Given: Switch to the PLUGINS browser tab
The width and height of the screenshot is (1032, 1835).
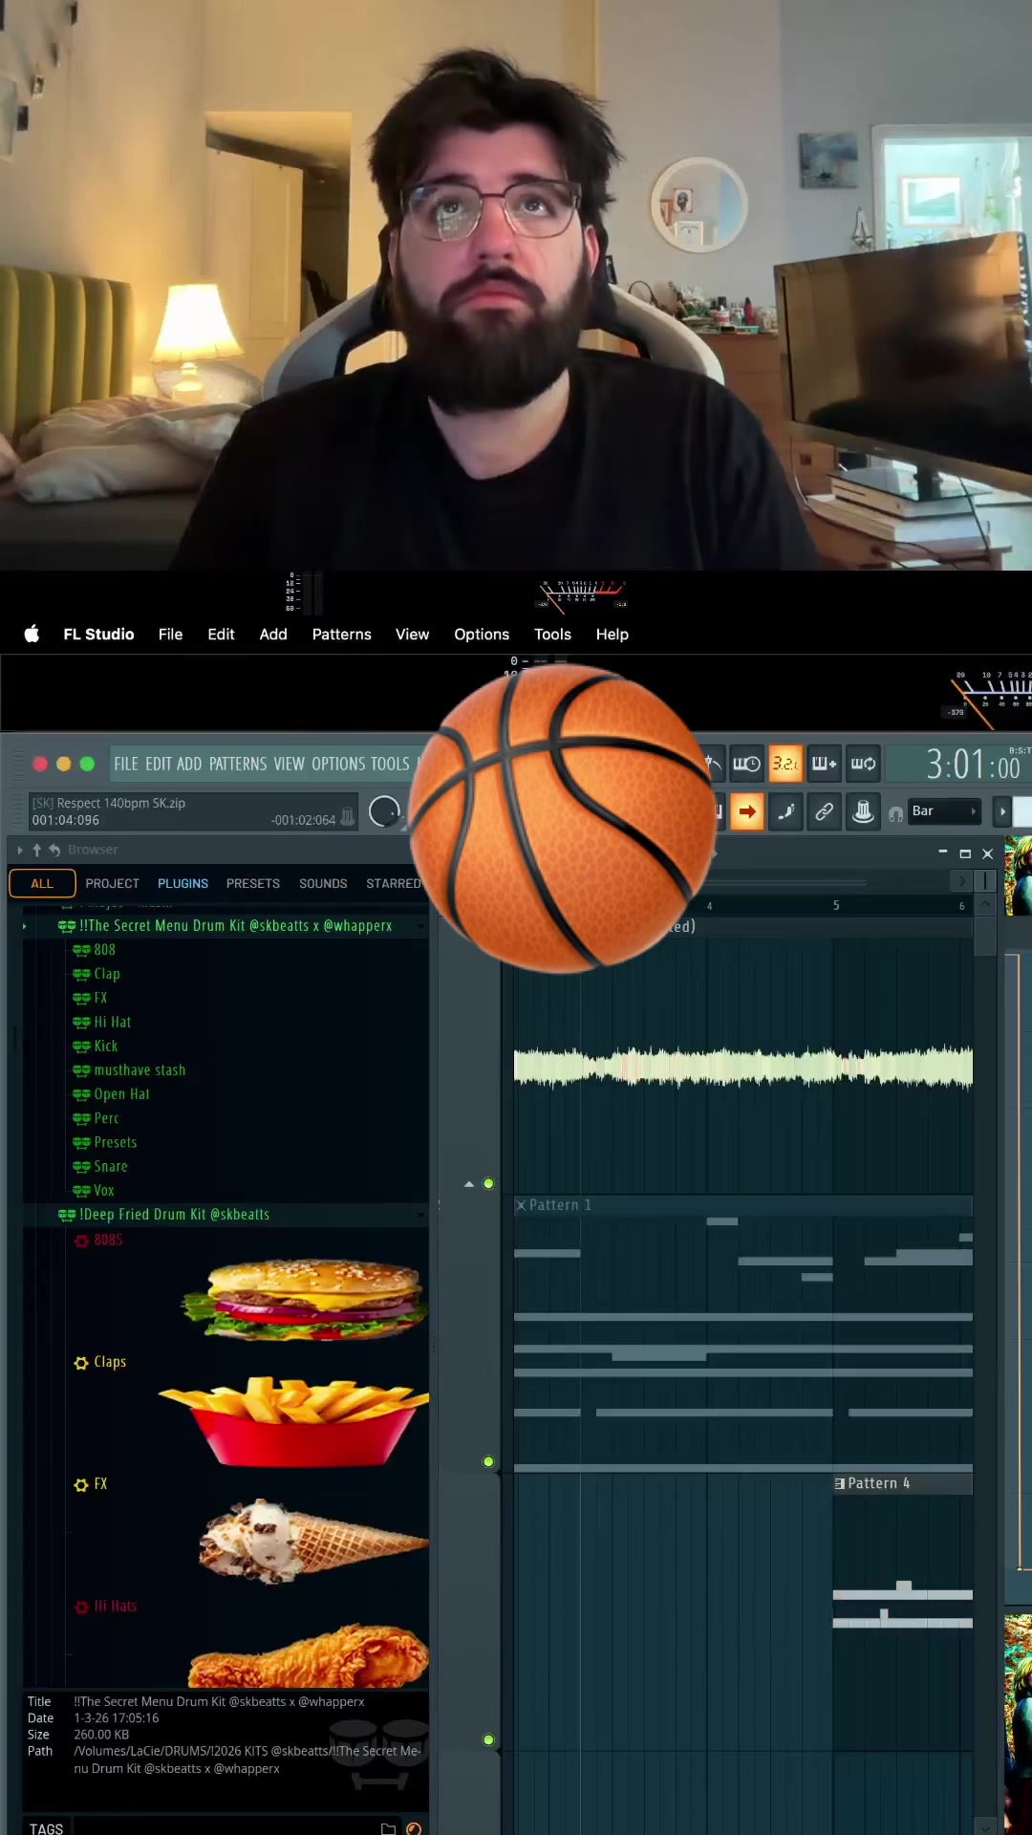Looking at the screenshot, I should pos(183,883).
